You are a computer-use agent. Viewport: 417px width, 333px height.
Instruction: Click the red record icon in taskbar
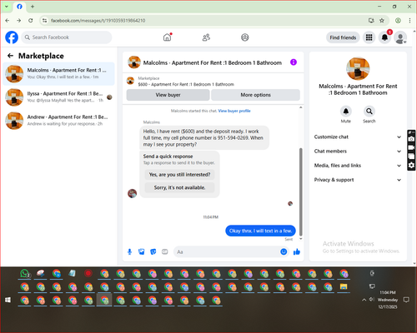click(88, 274)
